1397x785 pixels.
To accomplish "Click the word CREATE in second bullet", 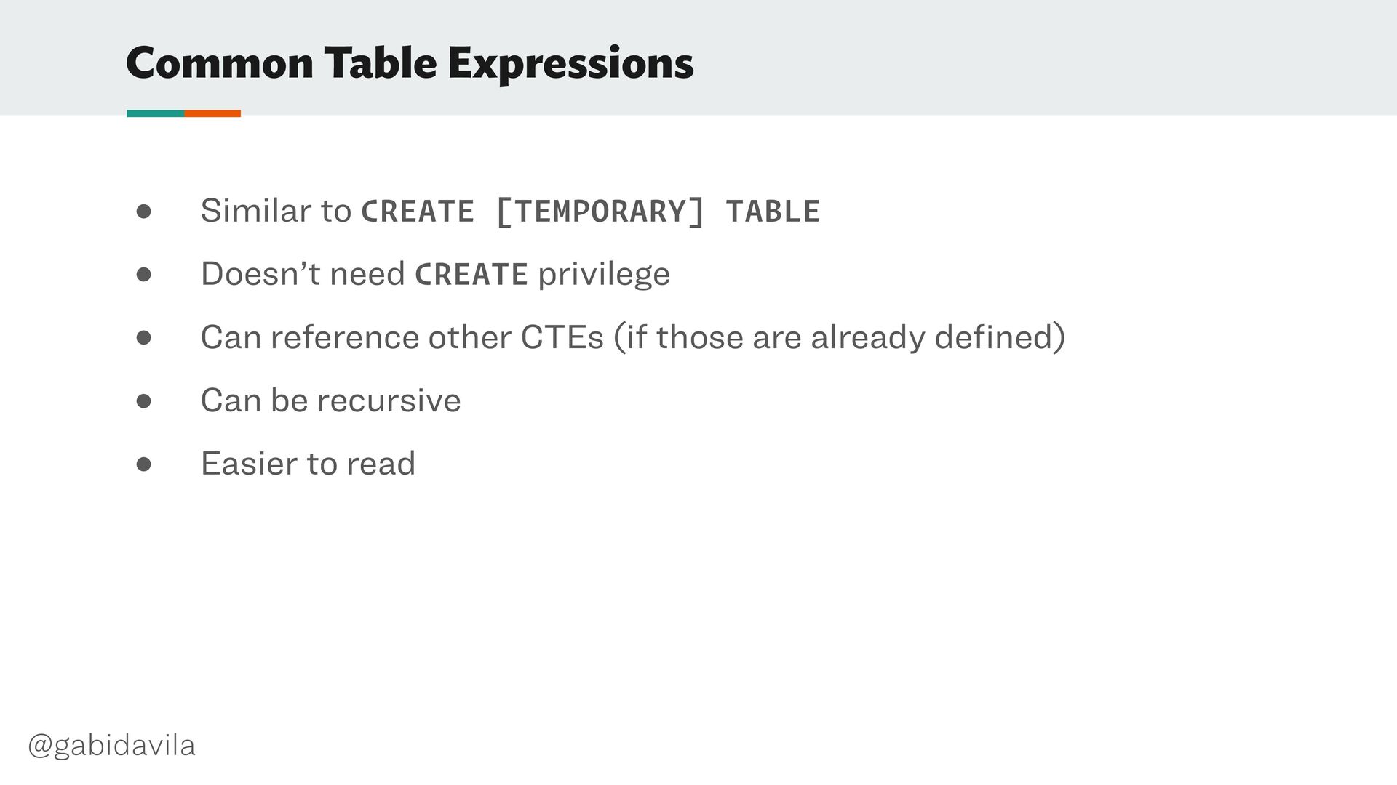I will point(471,275).
